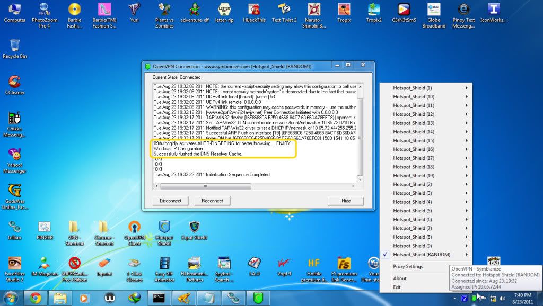
Task: Click the Globe Broadband shortcut
Action: [x=434, y=15]
